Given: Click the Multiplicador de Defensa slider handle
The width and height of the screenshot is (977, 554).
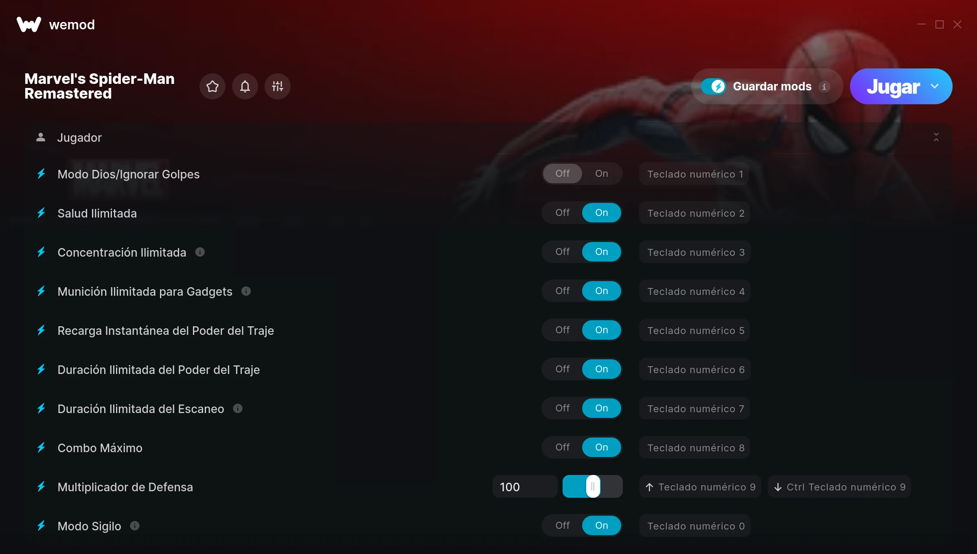Looking at the screenshot, I should (593, 486).
